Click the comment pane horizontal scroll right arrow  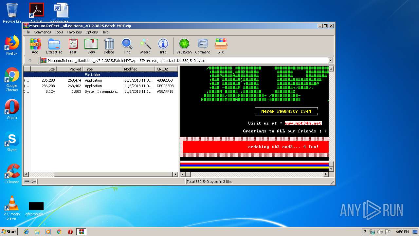326,174
